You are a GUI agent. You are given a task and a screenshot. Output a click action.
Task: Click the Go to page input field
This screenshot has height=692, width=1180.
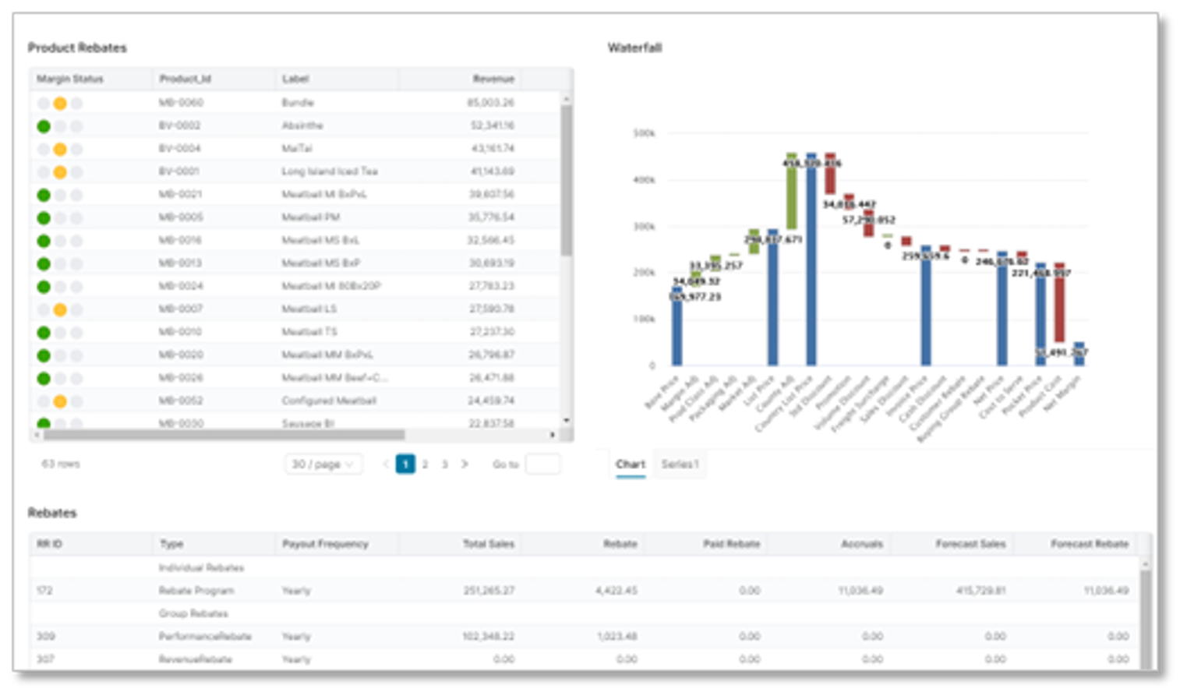click(x=542, y=464)
